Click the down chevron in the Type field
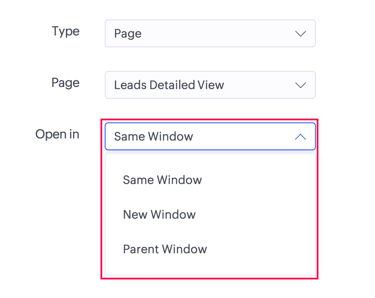 click(x=300, y=34)
